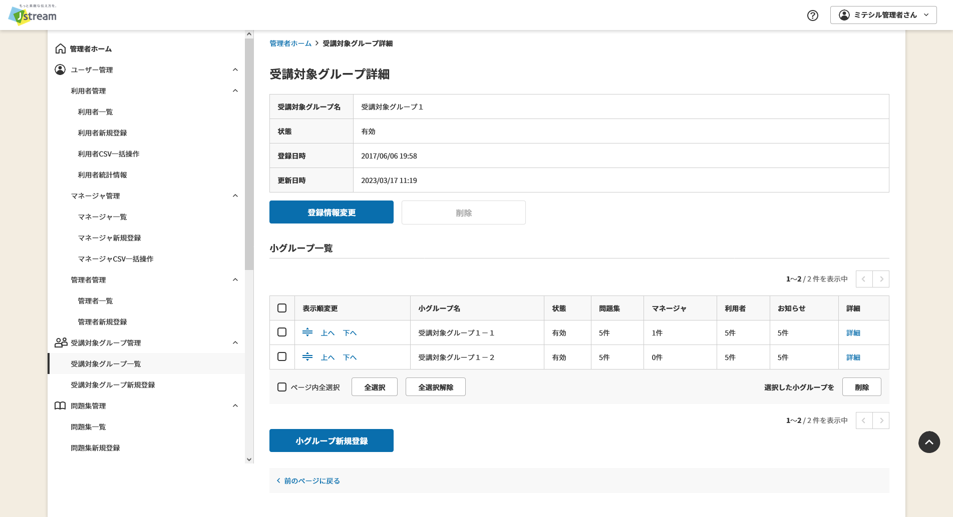Click the user avatar icon in header

coord(844,15)
